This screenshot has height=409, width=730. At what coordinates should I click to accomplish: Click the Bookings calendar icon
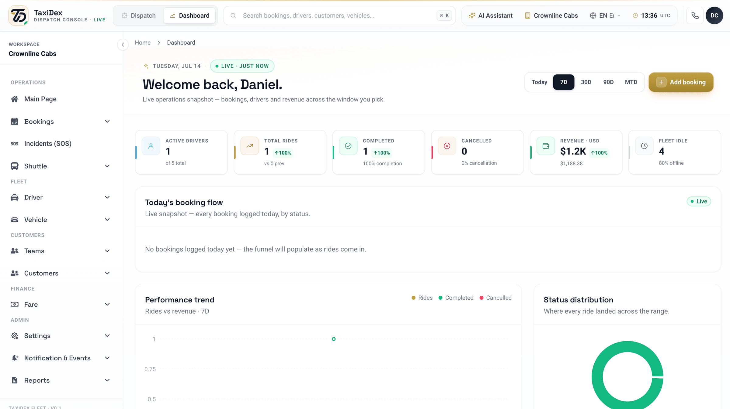tap(15, 121)
